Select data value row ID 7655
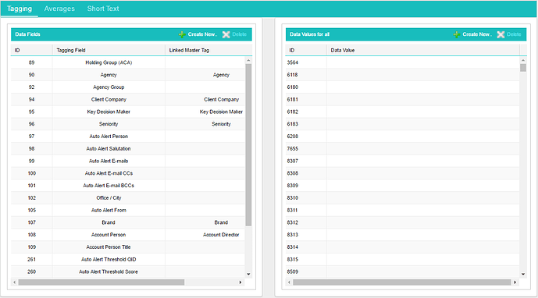 pos(402,149)
